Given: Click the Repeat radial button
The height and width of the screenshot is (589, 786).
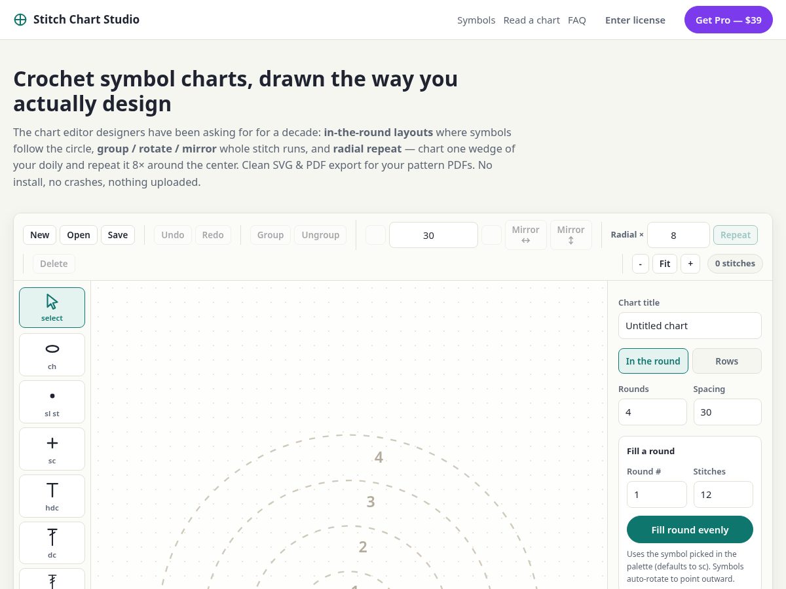Looking at the screenshot, I should point(736,235).
